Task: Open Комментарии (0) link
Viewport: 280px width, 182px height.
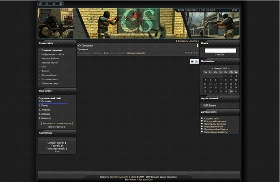Action: (x=136, y=53)
